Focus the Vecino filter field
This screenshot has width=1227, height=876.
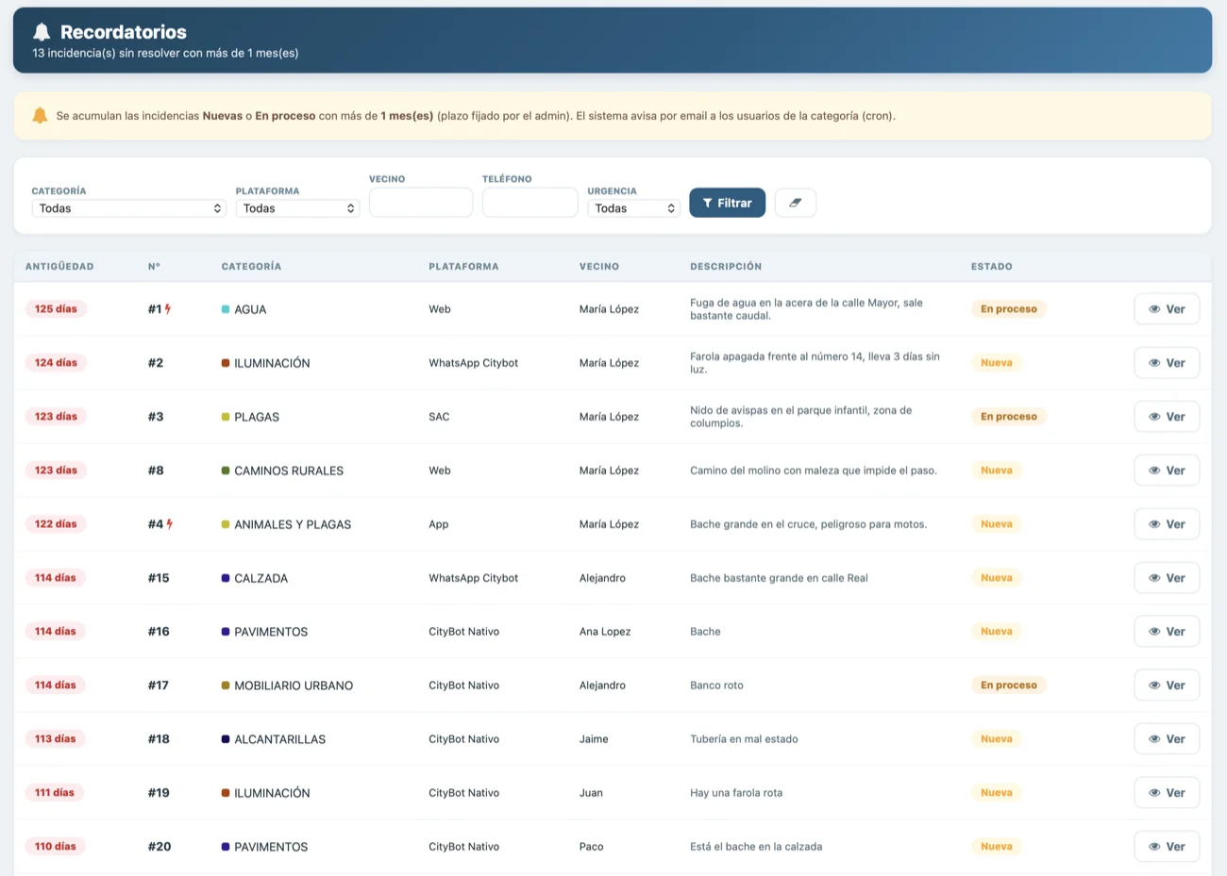(421, 203)
